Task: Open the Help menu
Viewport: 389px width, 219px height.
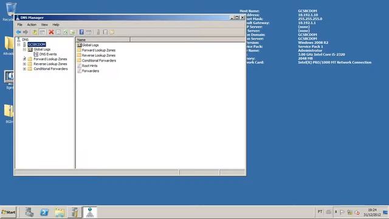Action: pos(56,24)
